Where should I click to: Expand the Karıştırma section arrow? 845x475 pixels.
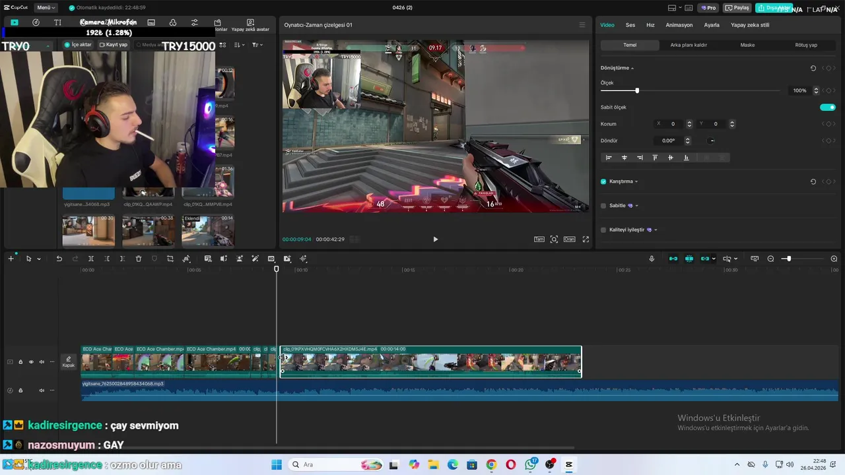(x=636, y=181)
